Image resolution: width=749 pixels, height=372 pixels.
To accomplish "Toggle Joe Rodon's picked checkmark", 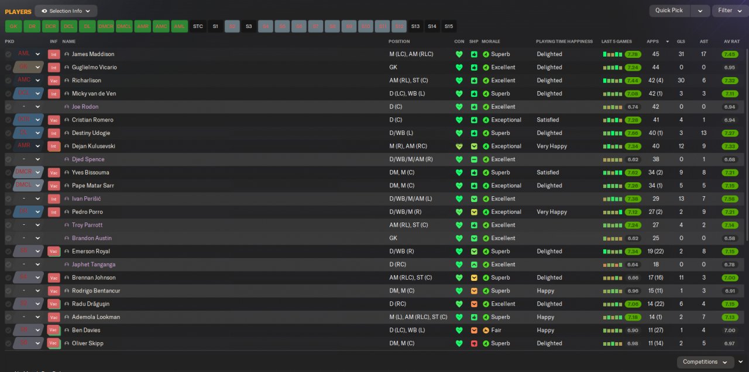I will (8, 107).
